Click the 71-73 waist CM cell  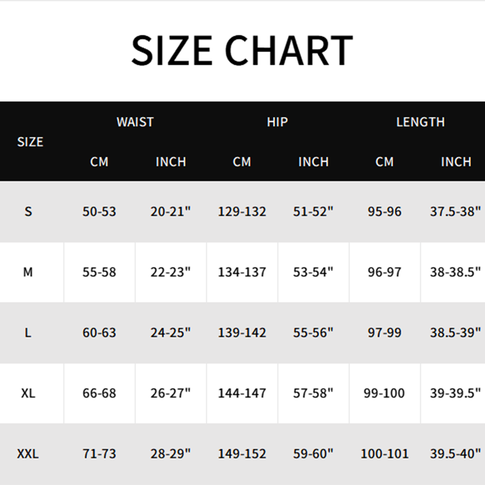click(x=99, y=453)
